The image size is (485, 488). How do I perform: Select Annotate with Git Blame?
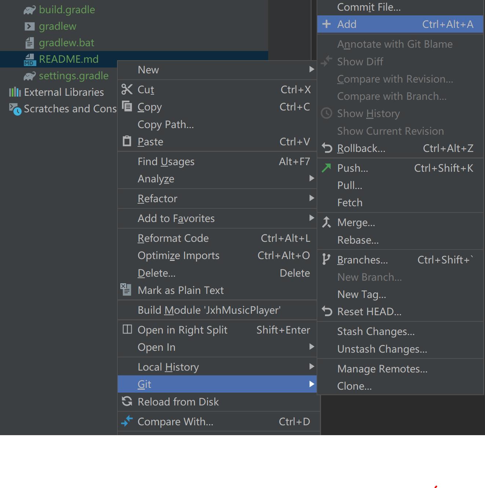[x=400, y=44]
